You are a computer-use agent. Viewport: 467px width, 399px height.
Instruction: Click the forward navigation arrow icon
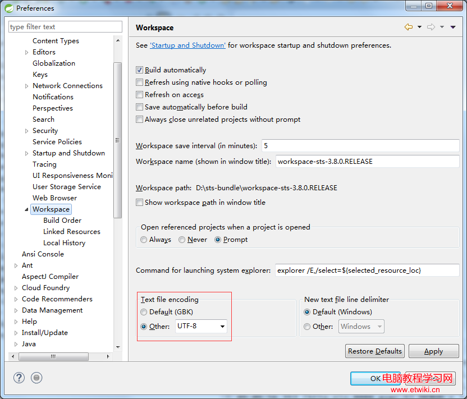(x=431, y=27)
